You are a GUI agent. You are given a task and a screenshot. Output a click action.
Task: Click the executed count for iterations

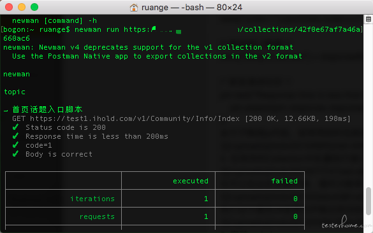click(206, 199)
